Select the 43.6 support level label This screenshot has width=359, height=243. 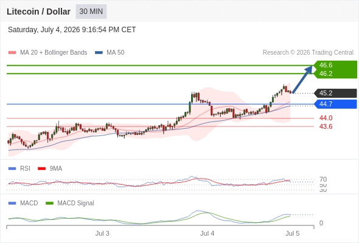click(326, 126)
